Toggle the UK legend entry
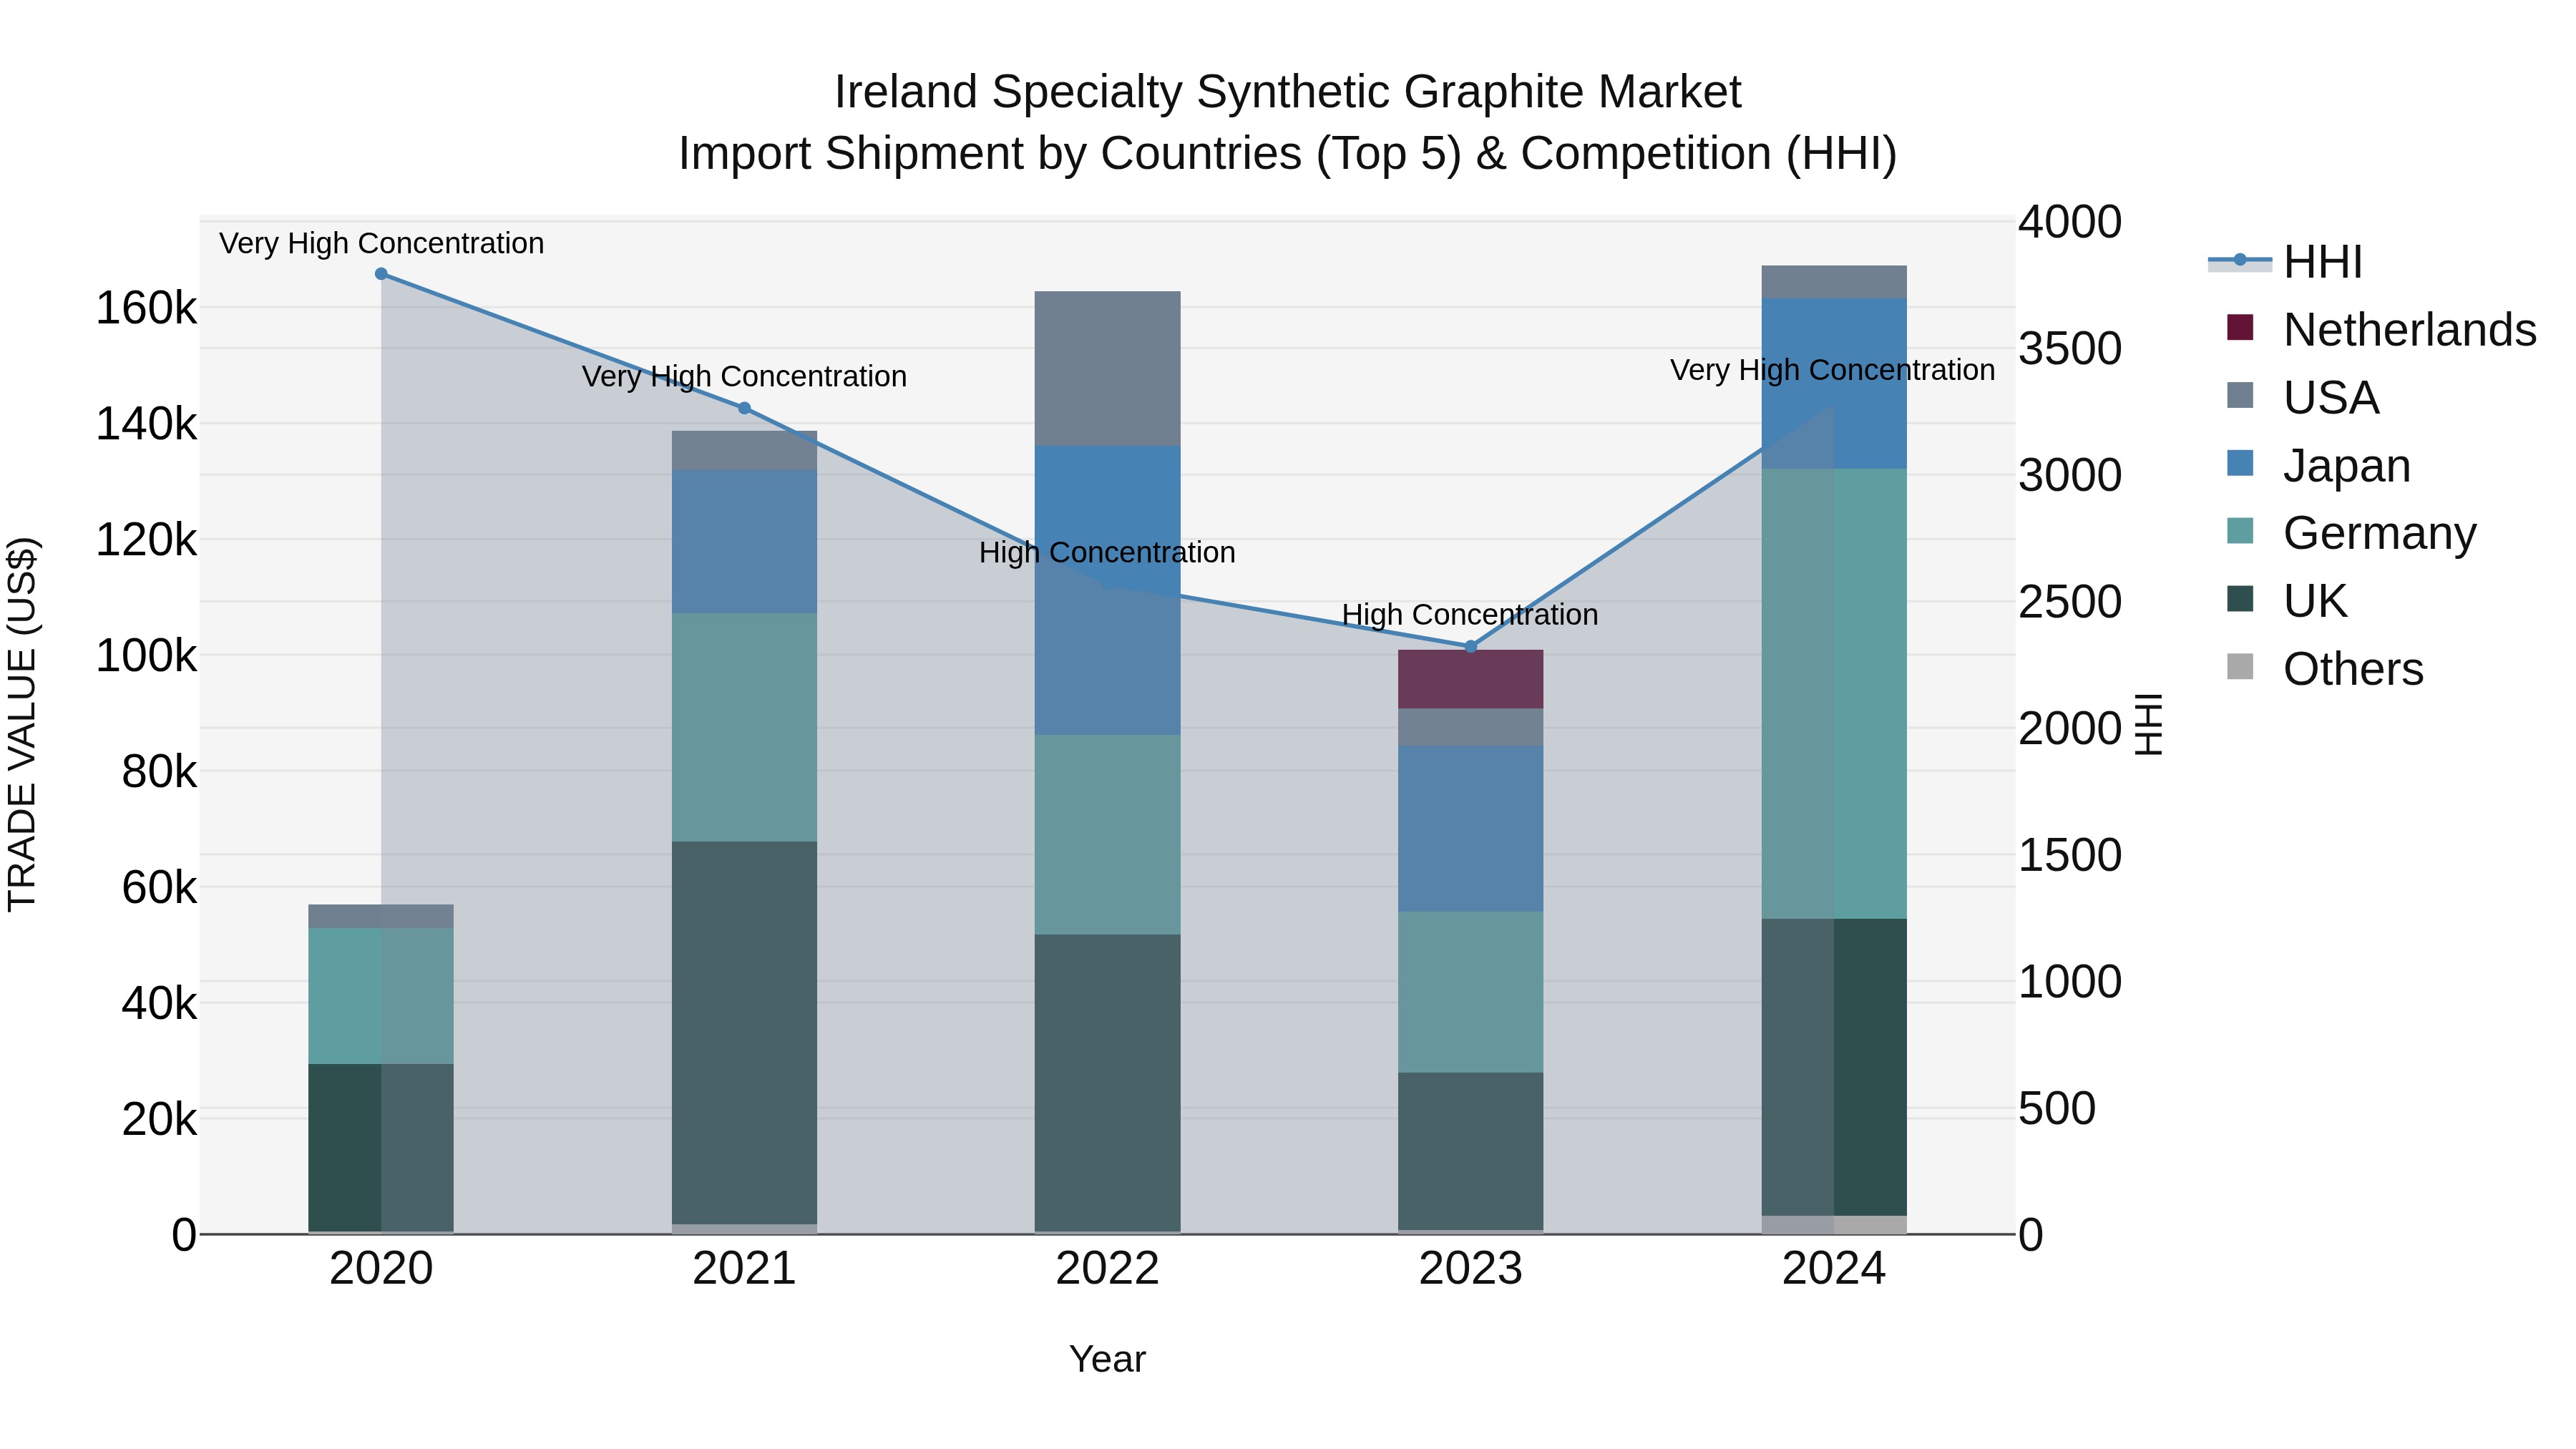Screen dimensions: 2576x1449 [x=2286, y=601]
